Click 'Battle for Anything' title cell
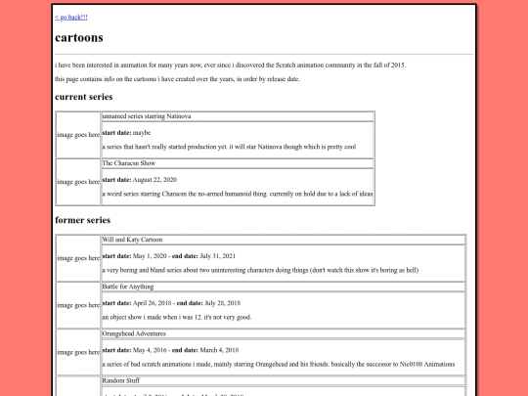528x396 pixels. [284, 286]
